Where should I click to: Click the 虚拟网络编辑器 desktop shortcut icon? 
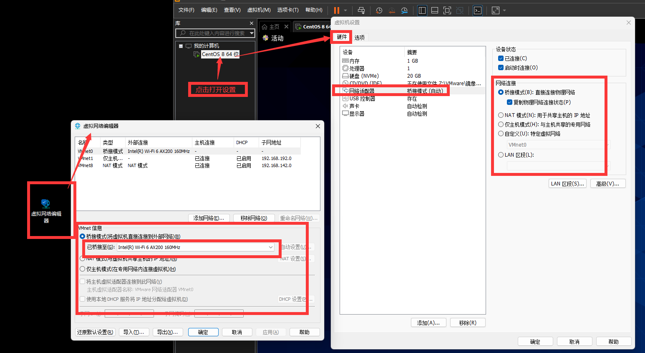pos(46,211)
